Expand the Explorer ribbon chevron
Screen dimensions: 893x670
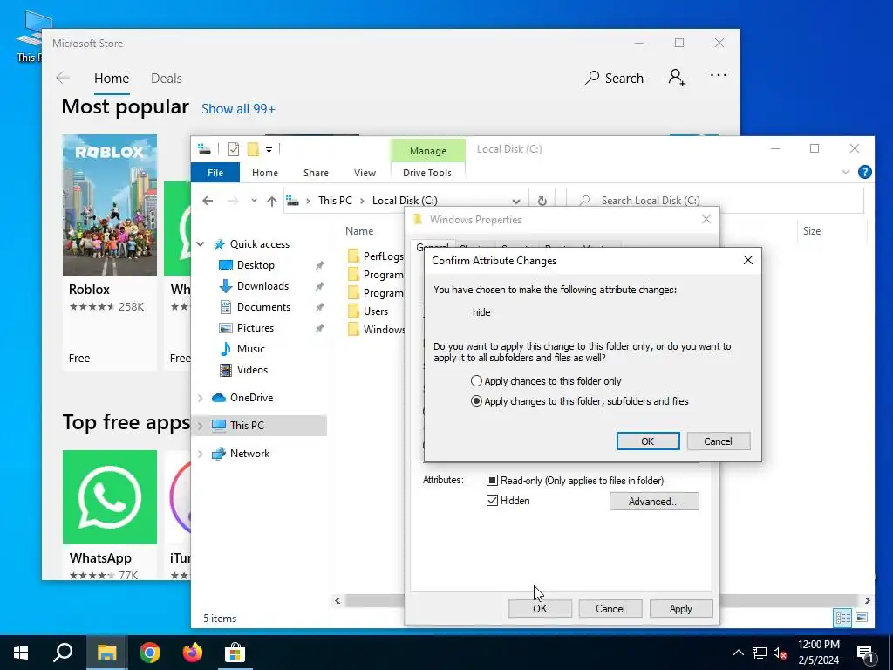[x=846, y=172]
